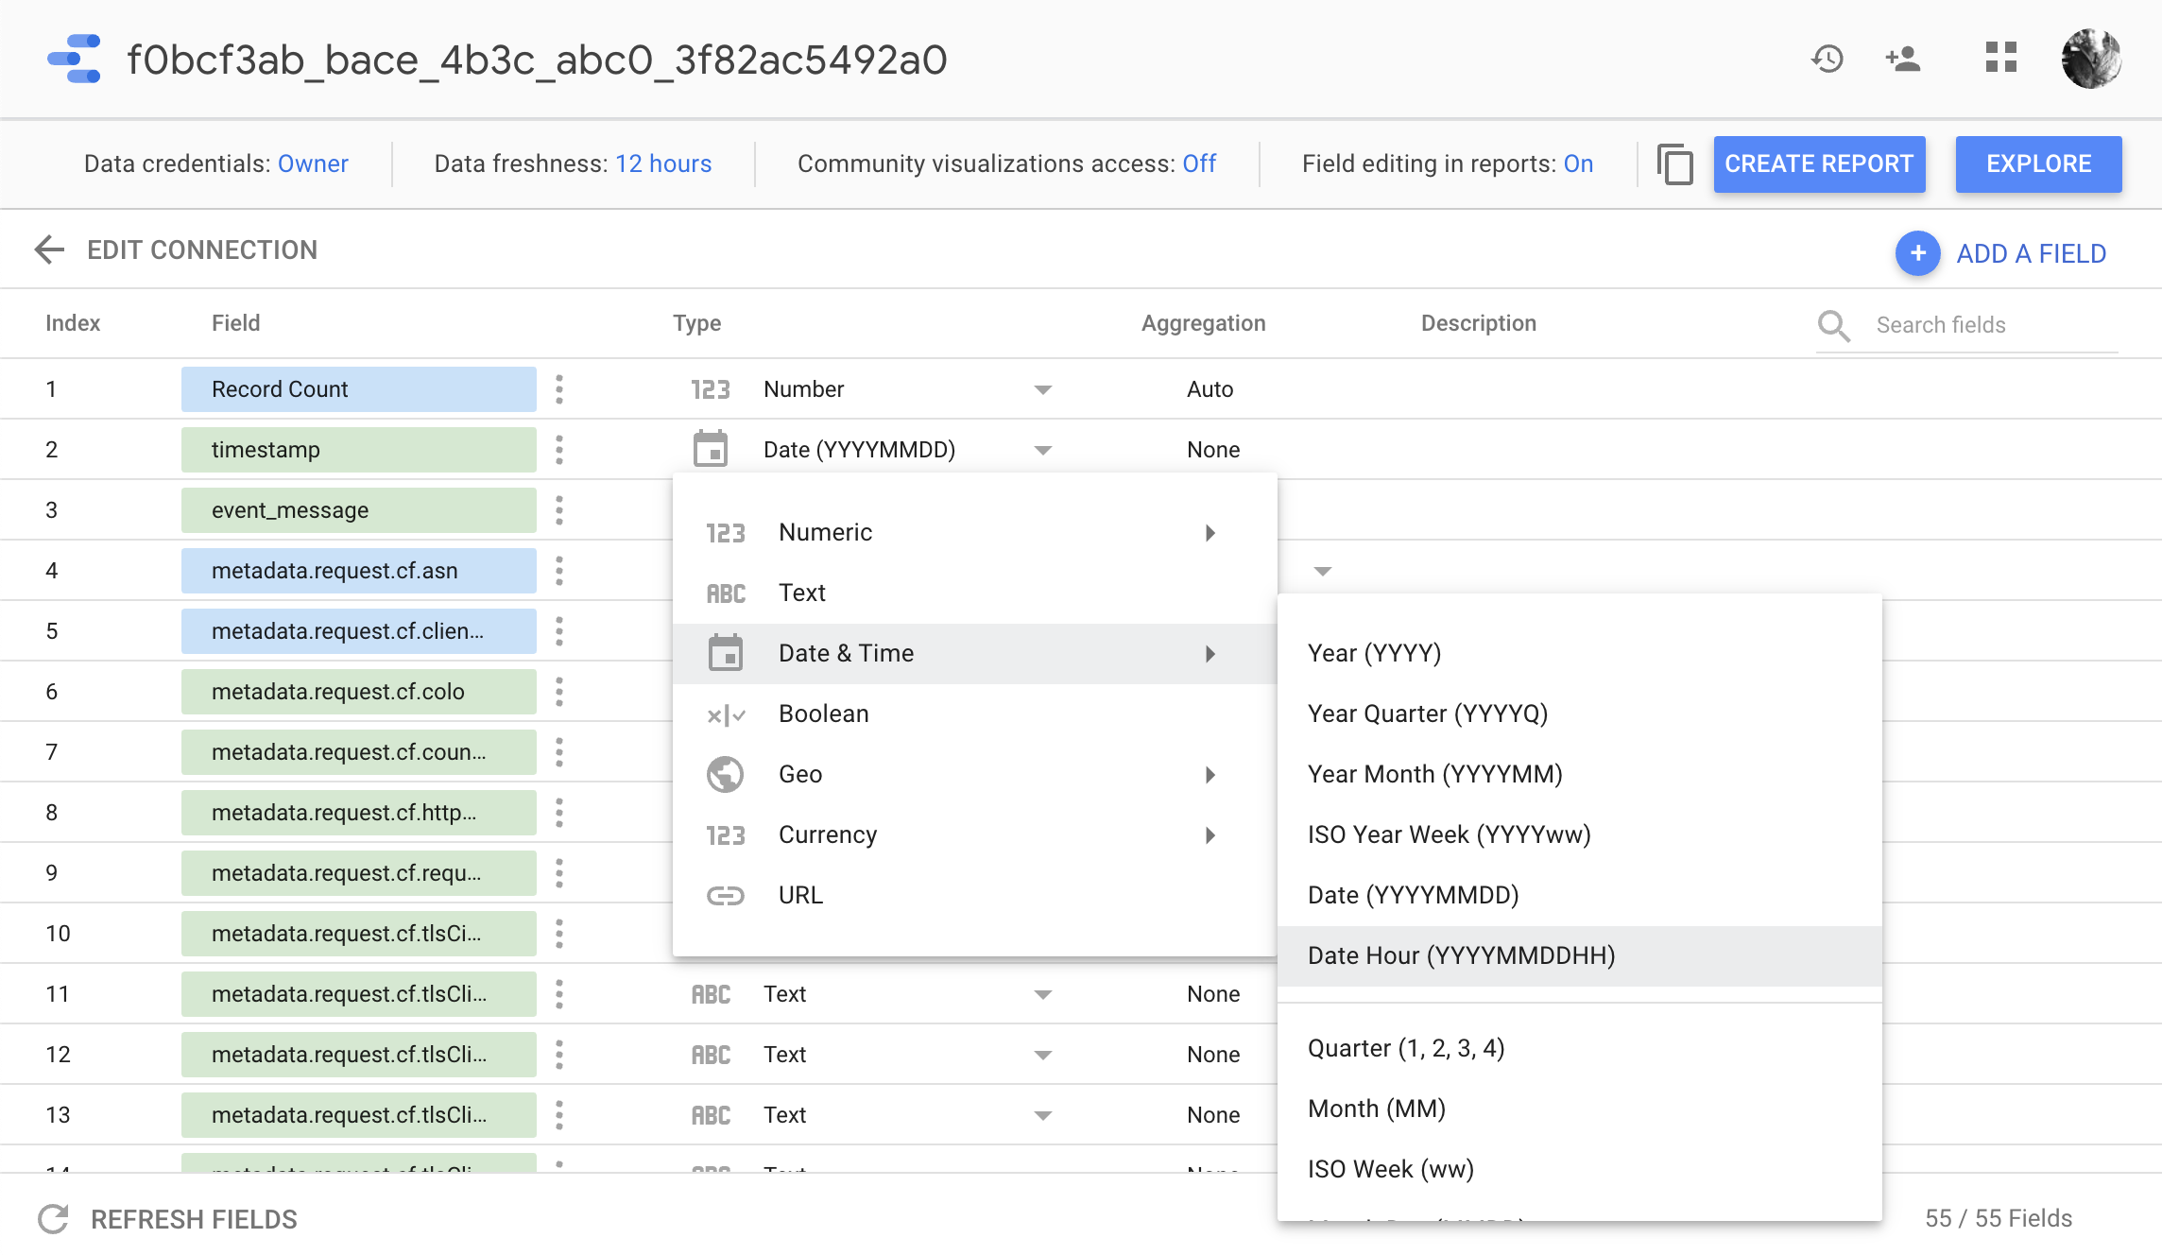2162x1255 pixels.
Task: Select Month (MM) option
Action: click(x=1580, y=1109)
